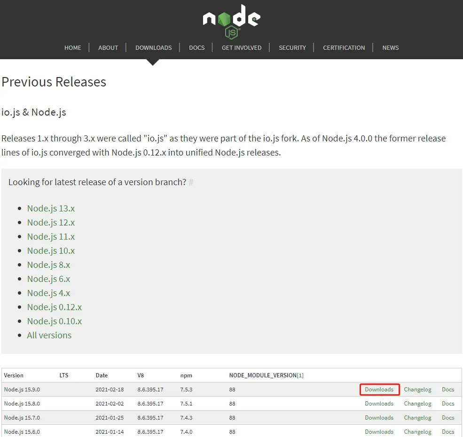Open the GET INVOLVED page
Screen dimensions: 463x437
pos(242,47)
